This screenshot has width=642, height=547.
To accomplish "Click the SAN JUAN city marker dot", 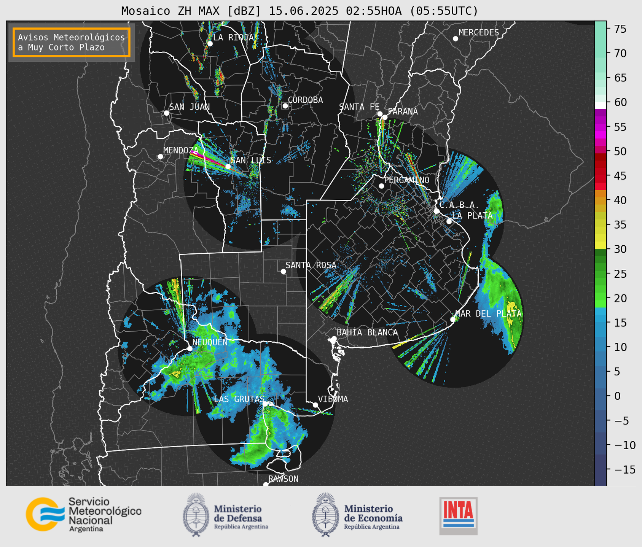I will pyautogui.click(x=166, y=113).
